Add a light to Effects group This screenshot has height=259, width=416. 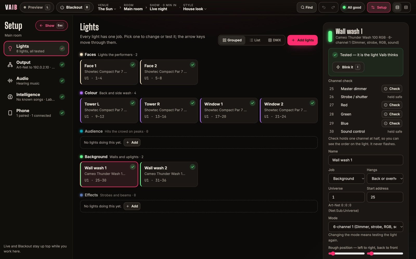point(132,206)
